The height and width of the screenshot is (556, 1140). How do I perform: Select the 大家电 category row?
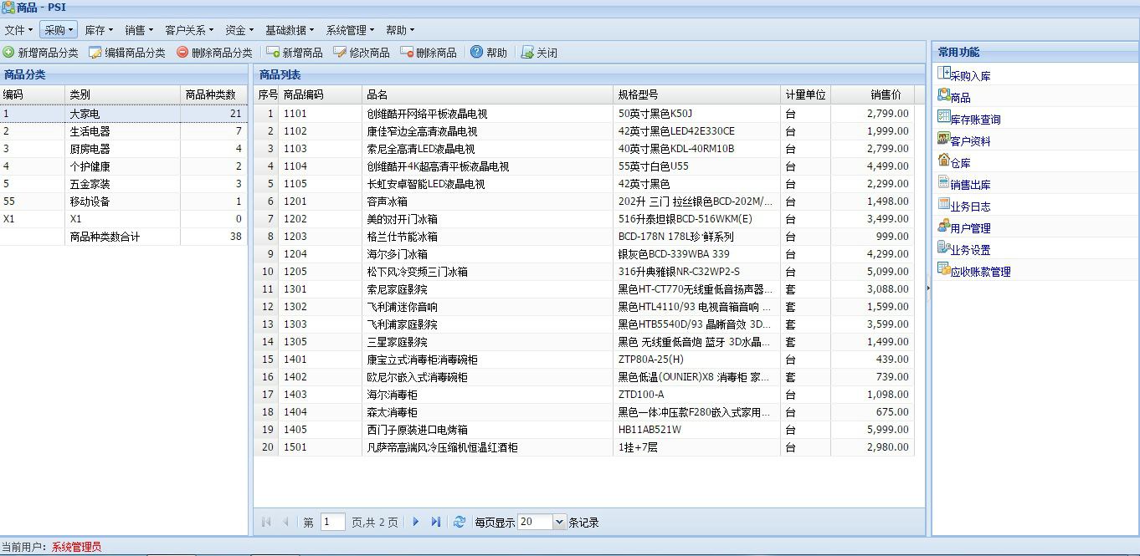(124, 114)
